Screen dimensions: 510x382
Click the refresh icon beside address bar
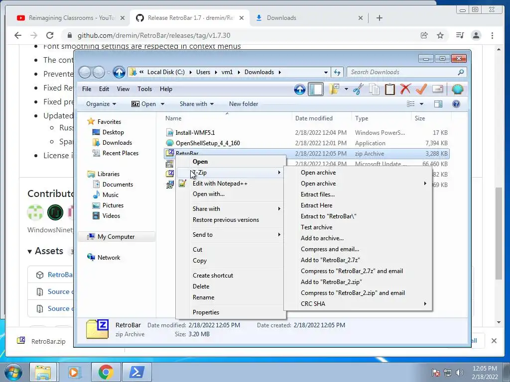[x=337, y=72]
